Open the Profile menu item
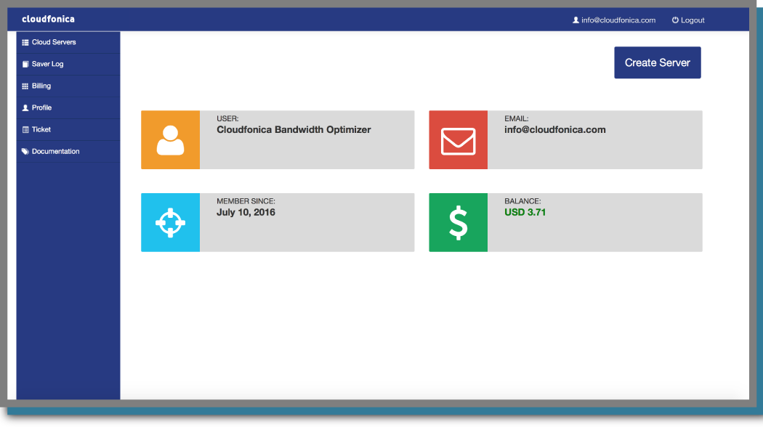Screen dimensions: 763x427 point(68,108)
